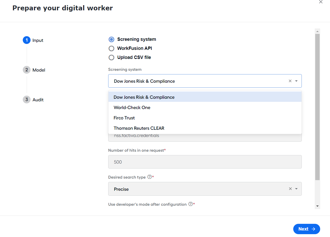
Task: Click the Number of hits field showing 500
Action: (205, 162)
